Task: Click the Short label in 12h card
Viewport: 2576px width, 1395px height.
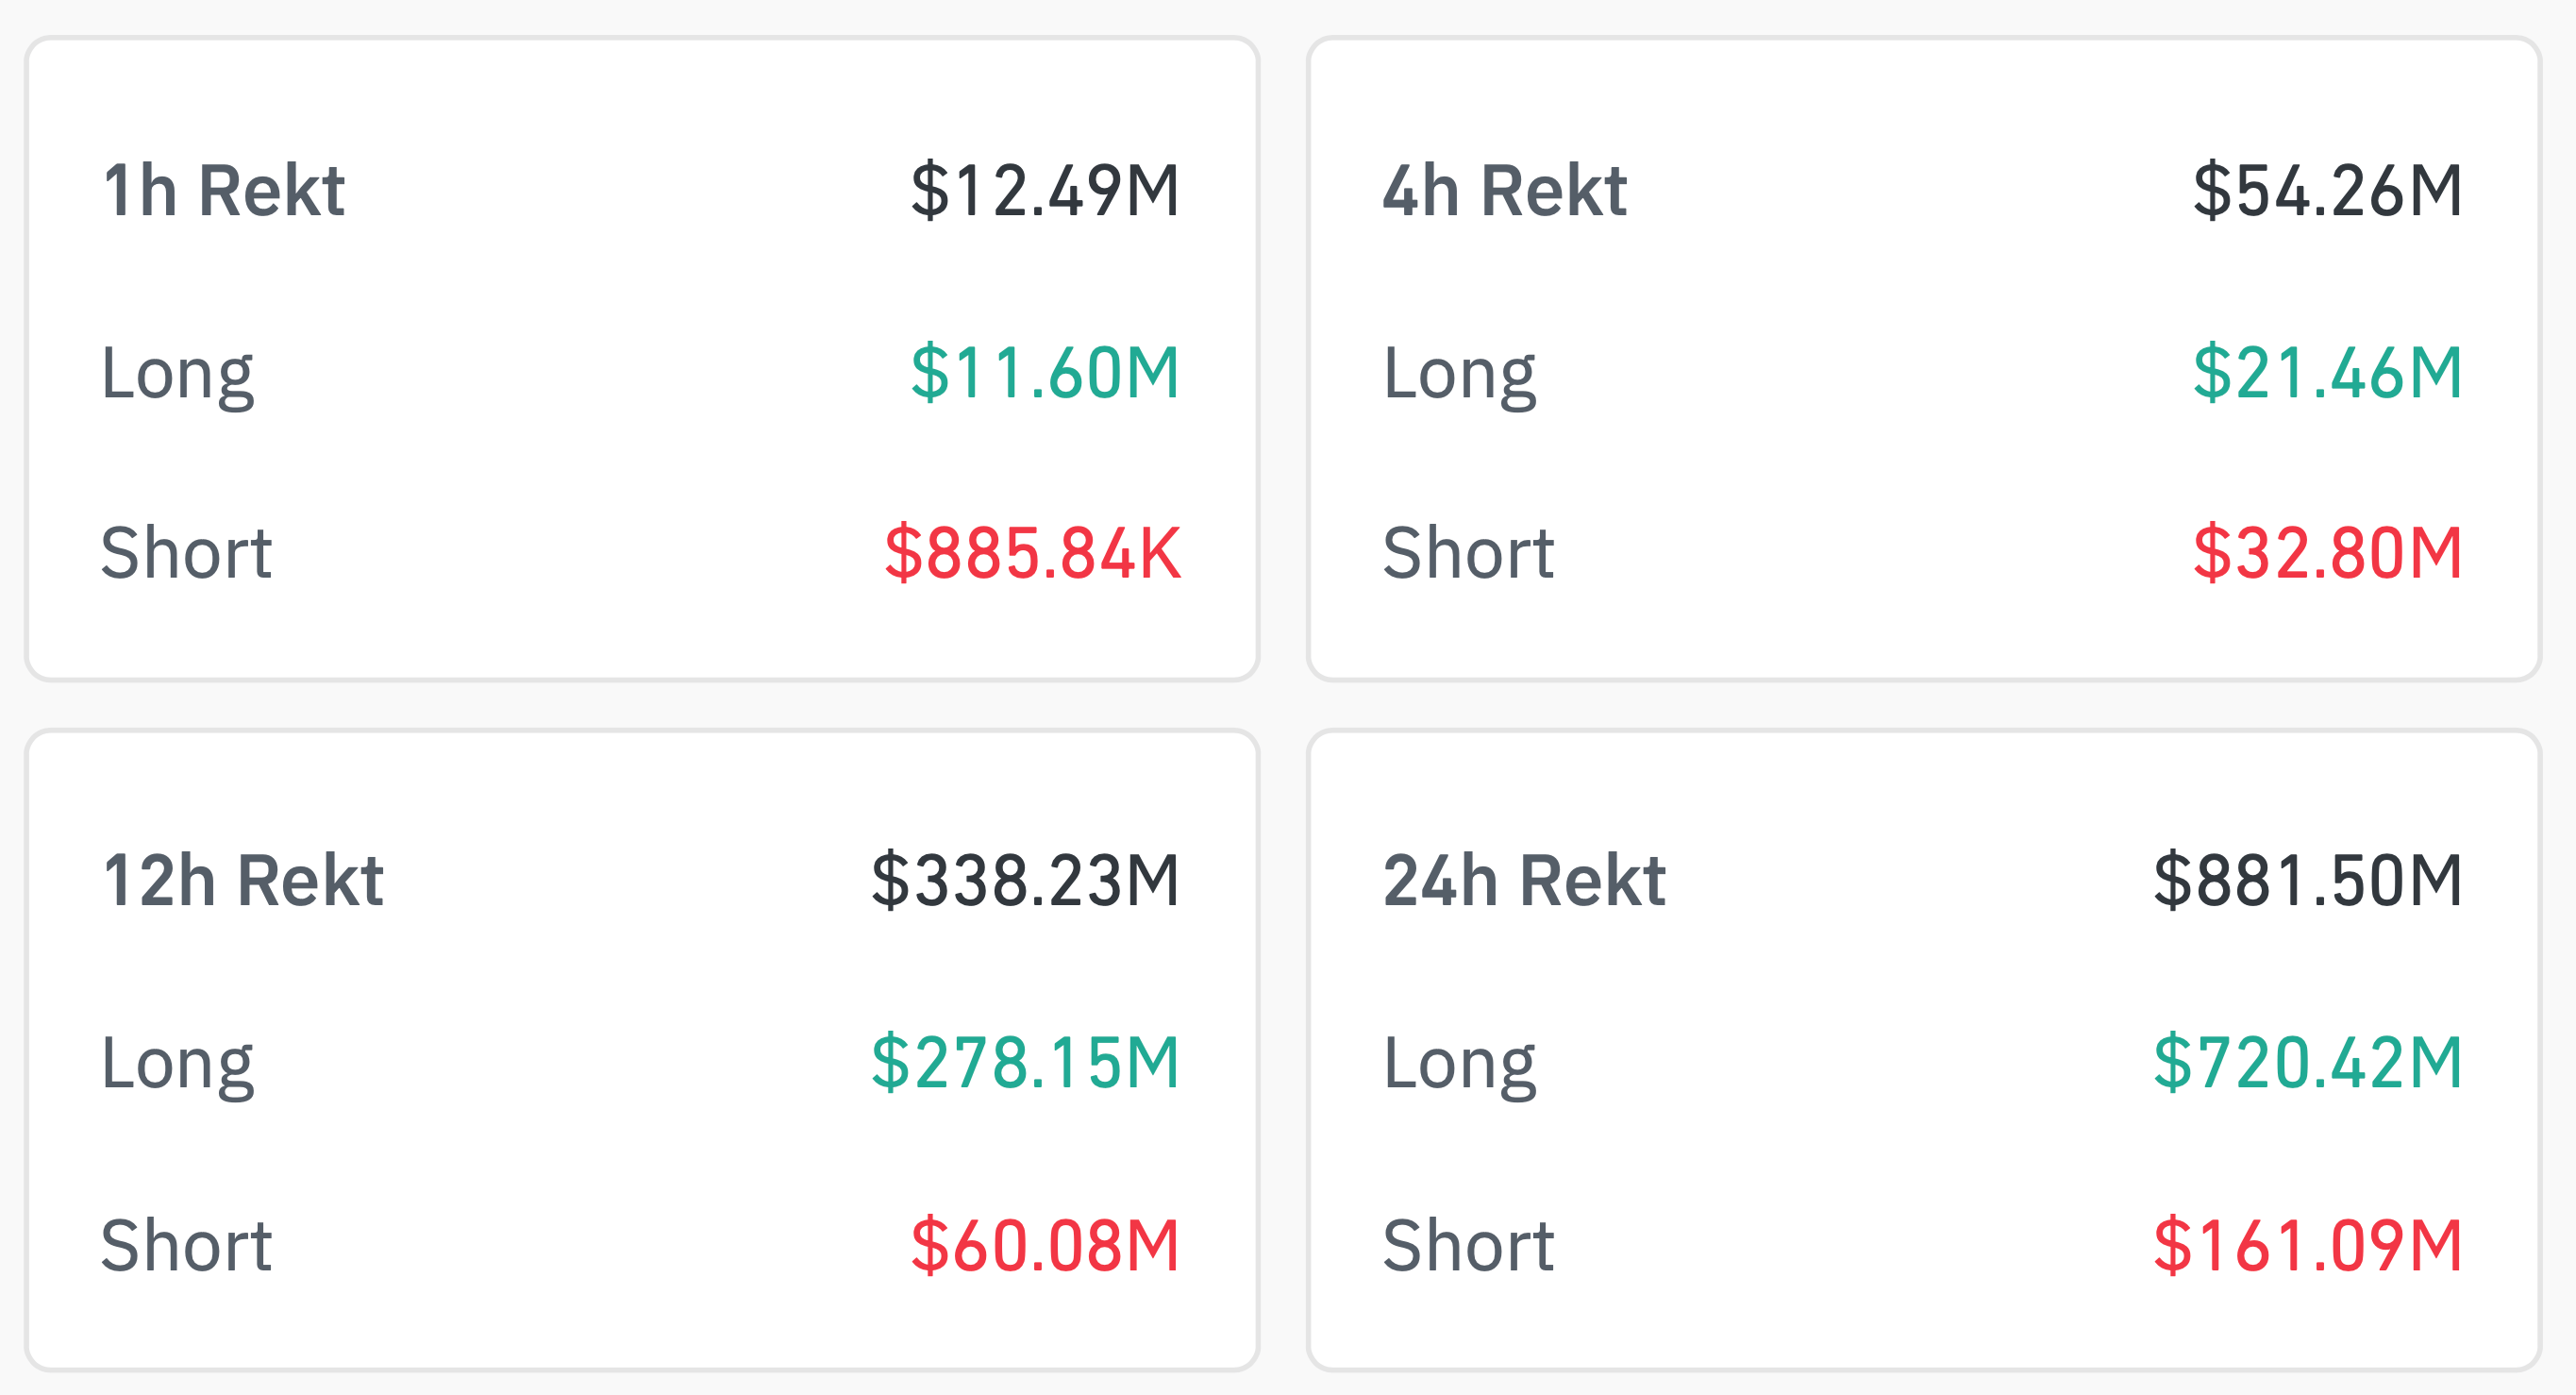Action: (x=186, y=1245)
